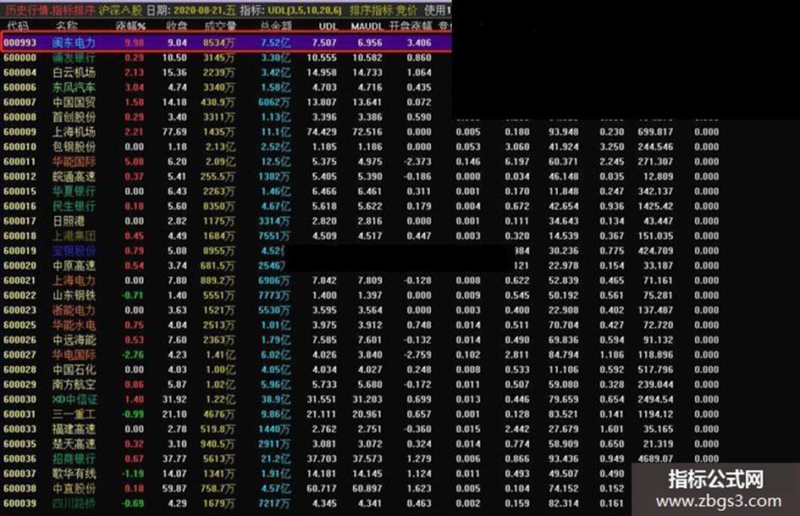The height and width of the screenshot is (516, 800).
Task: Click the UDL column header
Action: 328,25
